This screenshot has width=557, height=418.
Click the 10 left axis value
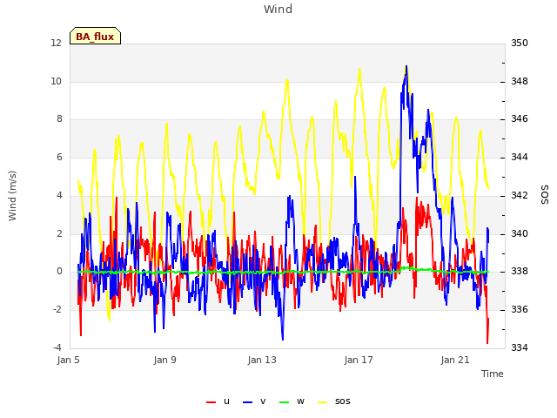(56, 81)
